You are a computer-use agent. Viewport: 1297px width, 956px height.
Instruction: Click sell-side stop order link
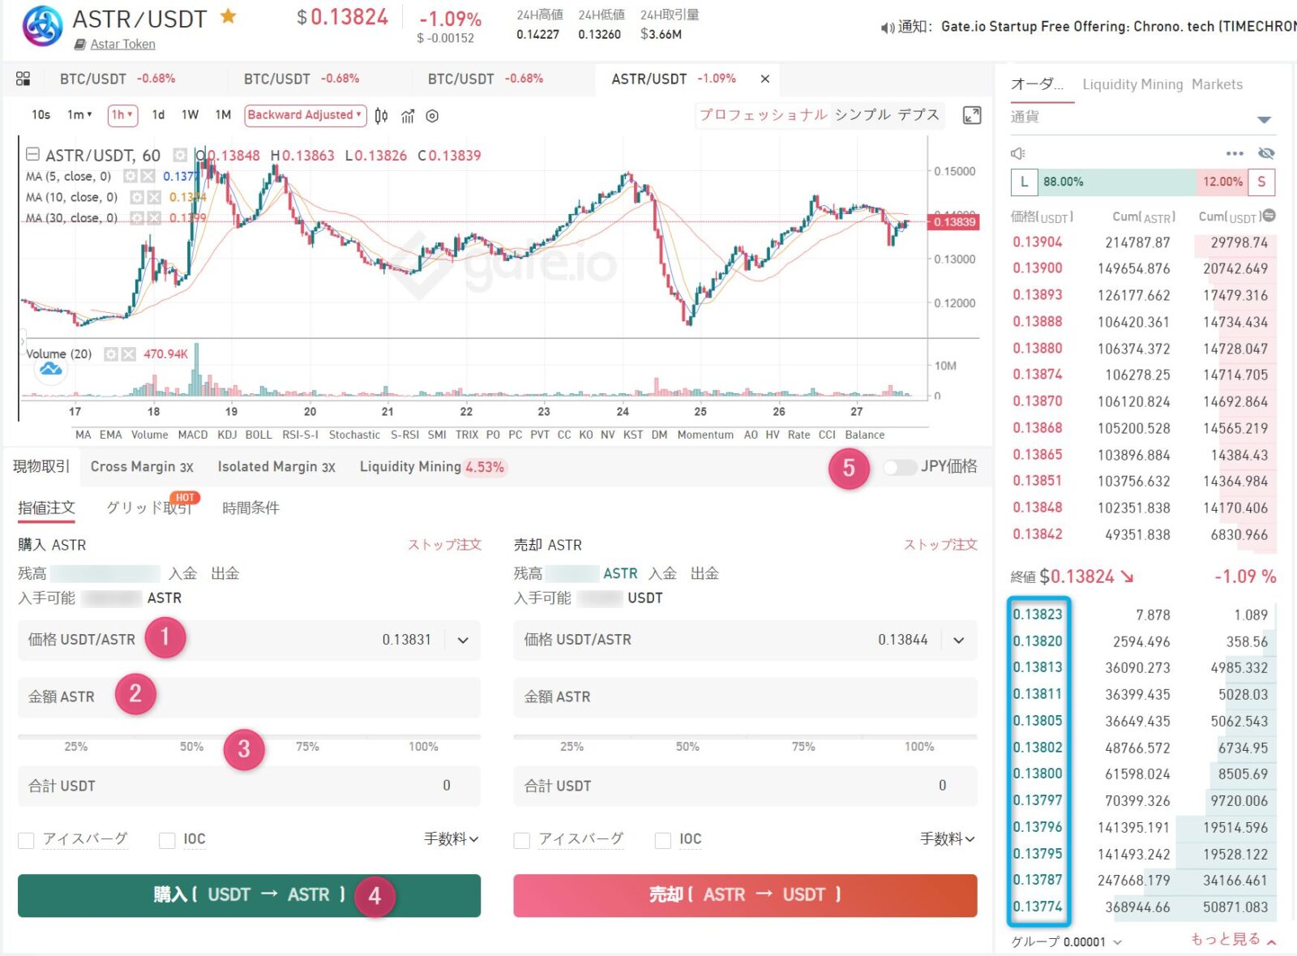point(940,545)
